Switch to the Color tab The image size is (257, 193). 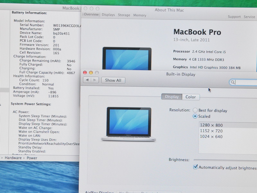pos(191,97)
